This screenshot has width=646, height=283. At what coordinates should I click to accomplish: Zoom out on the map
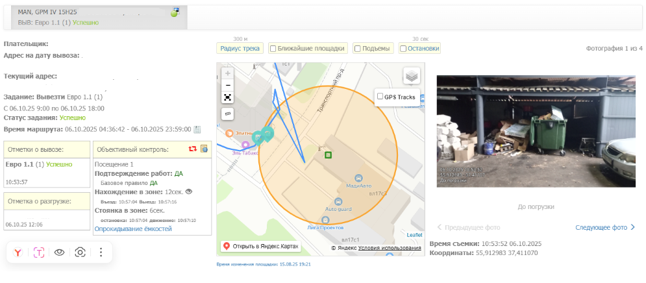(228, 85)
